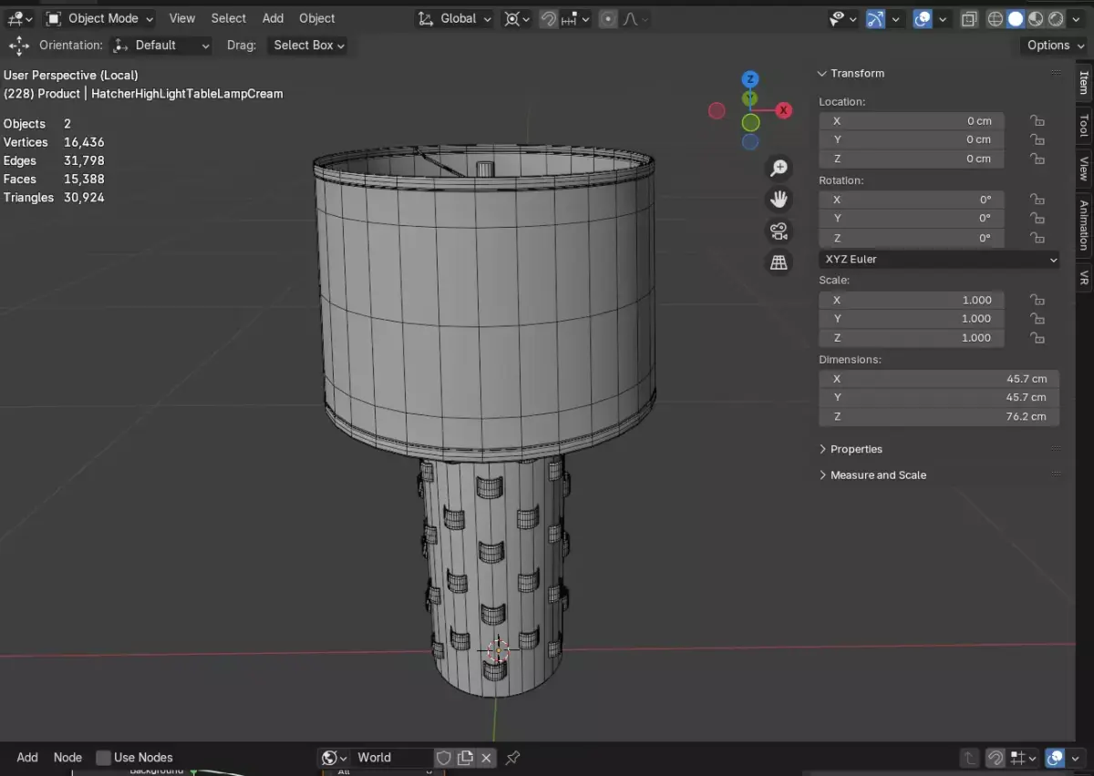Viewport: 1094px width, 776px height.
Task: Open the Object Mode dropdown
Action: (99, 18)
